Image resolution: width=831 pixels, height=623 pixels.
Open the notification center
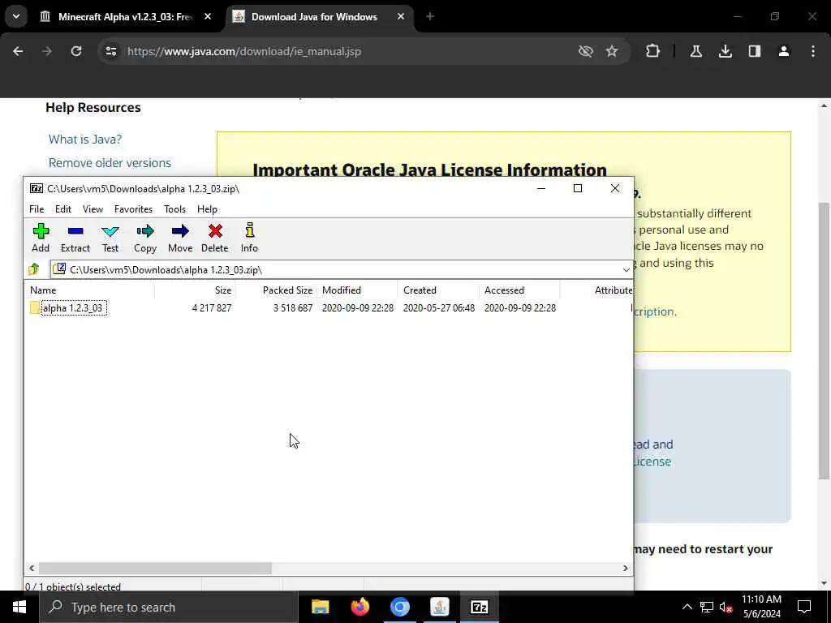tap(804, 607)
